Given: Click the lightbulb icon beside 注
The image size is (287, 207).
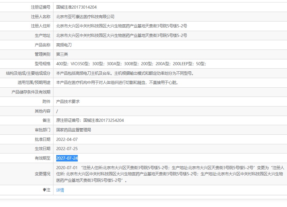Looking at the screenshot, I should (44, 190).
